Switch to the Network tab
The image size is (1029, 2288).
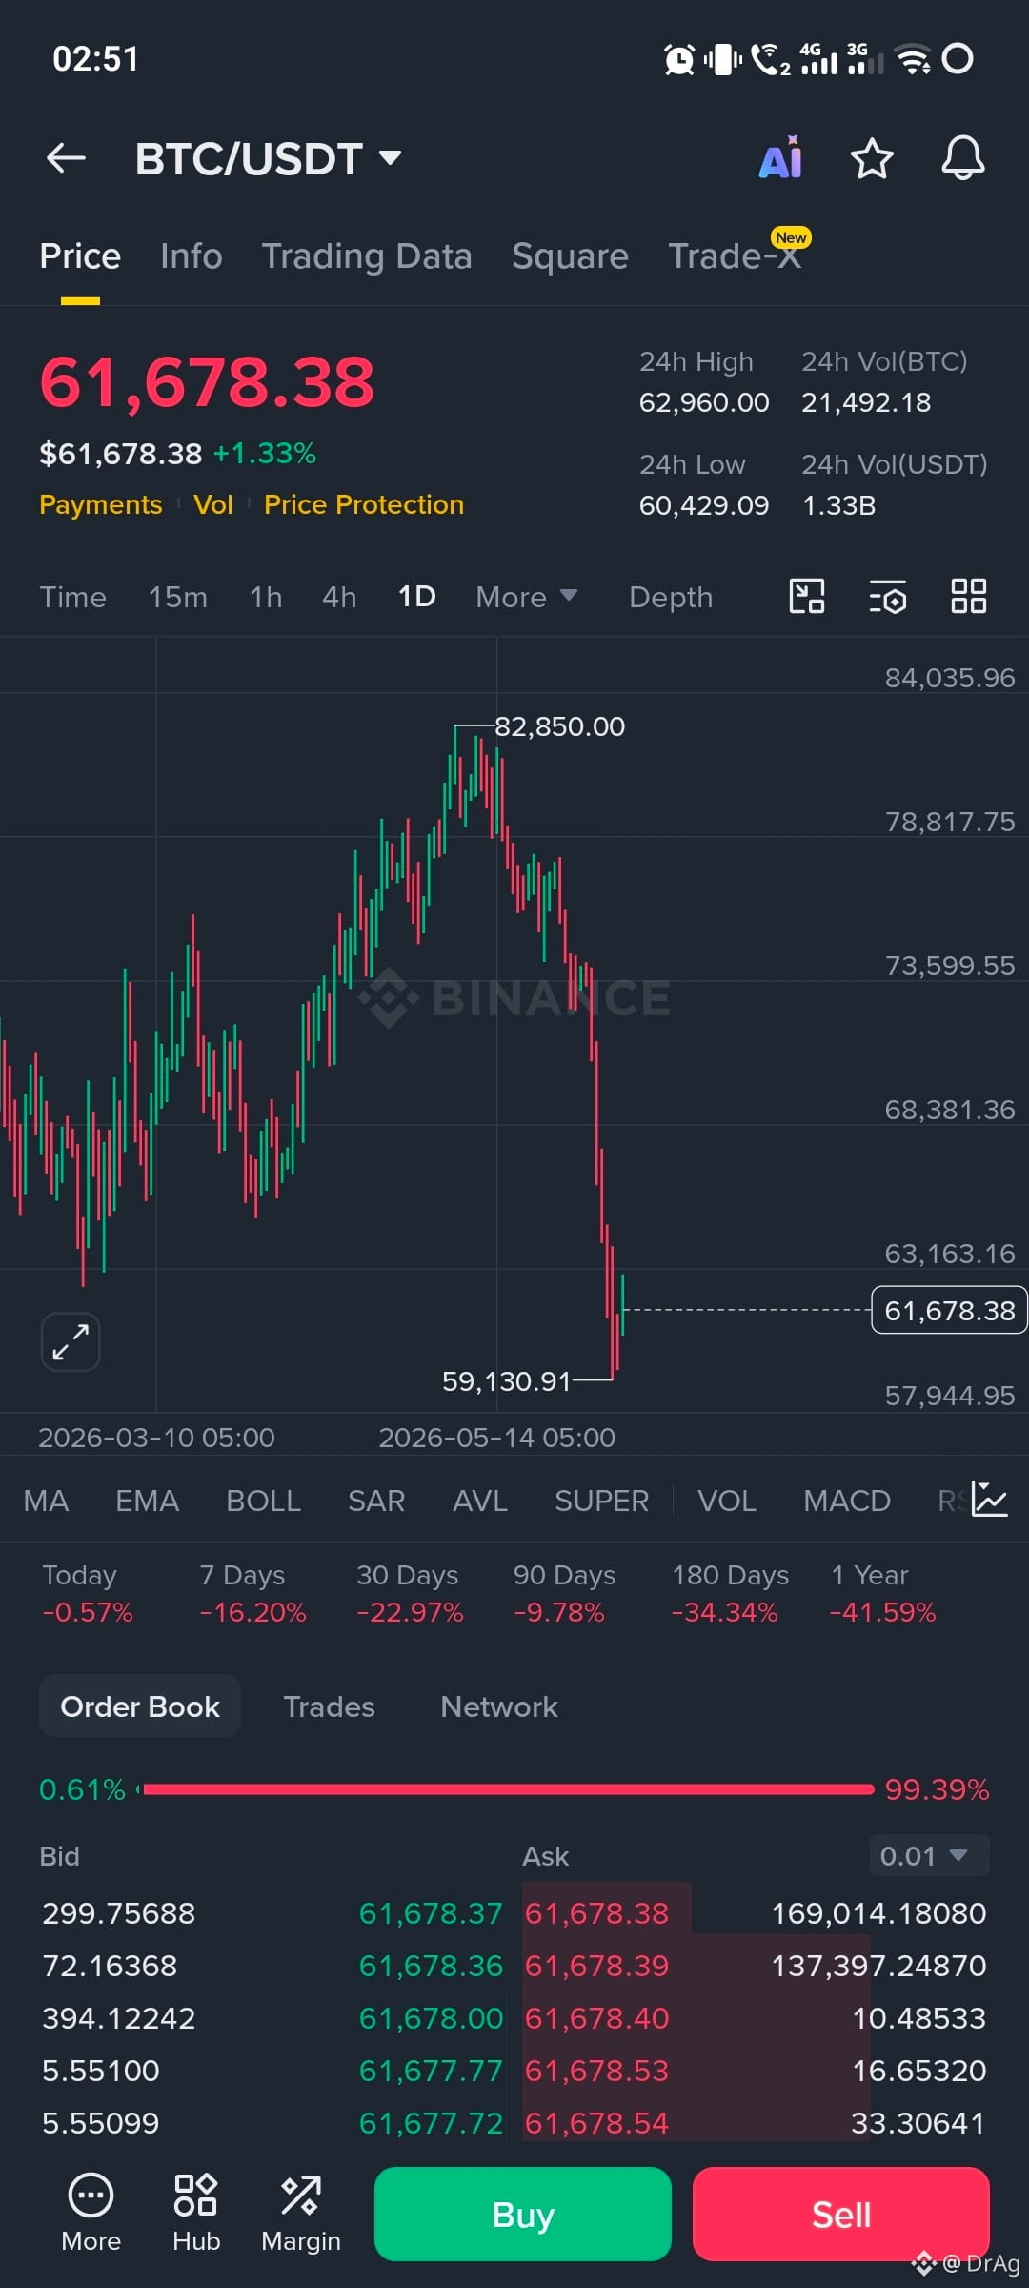499,1706
